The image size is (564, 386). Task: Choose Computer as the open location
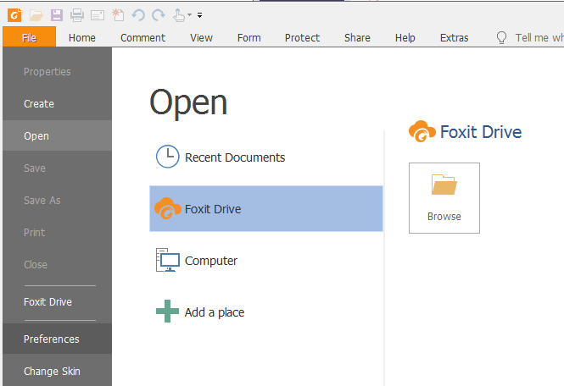pyautogui.click(x=210, y=261)
